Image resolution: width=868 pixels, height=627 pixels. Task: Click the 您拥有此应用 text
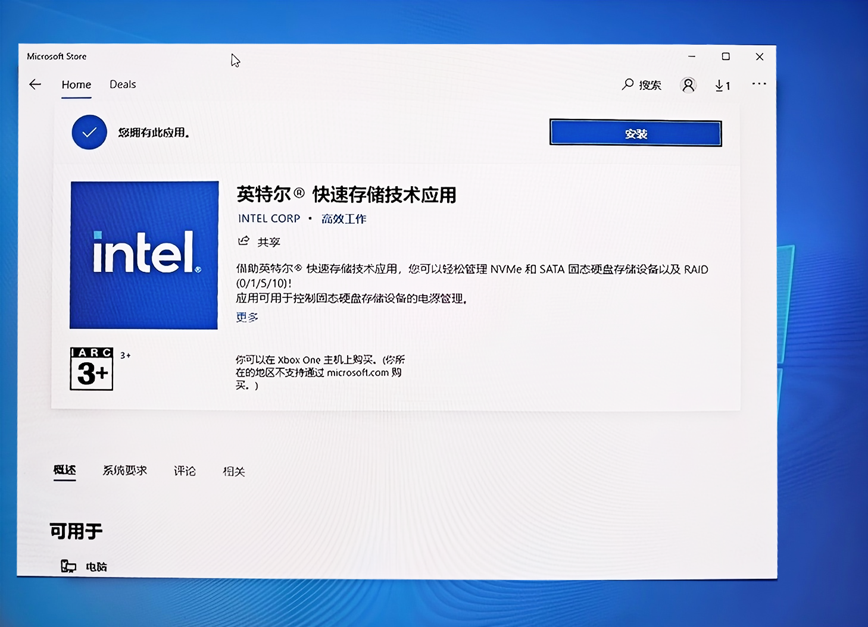(154, 133)
